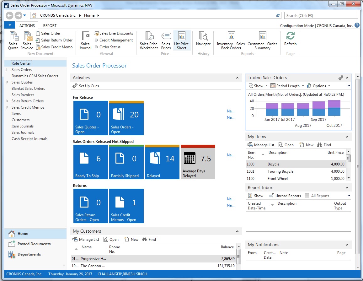Expand the Sales Orders navigation item

tap(8, 69)
